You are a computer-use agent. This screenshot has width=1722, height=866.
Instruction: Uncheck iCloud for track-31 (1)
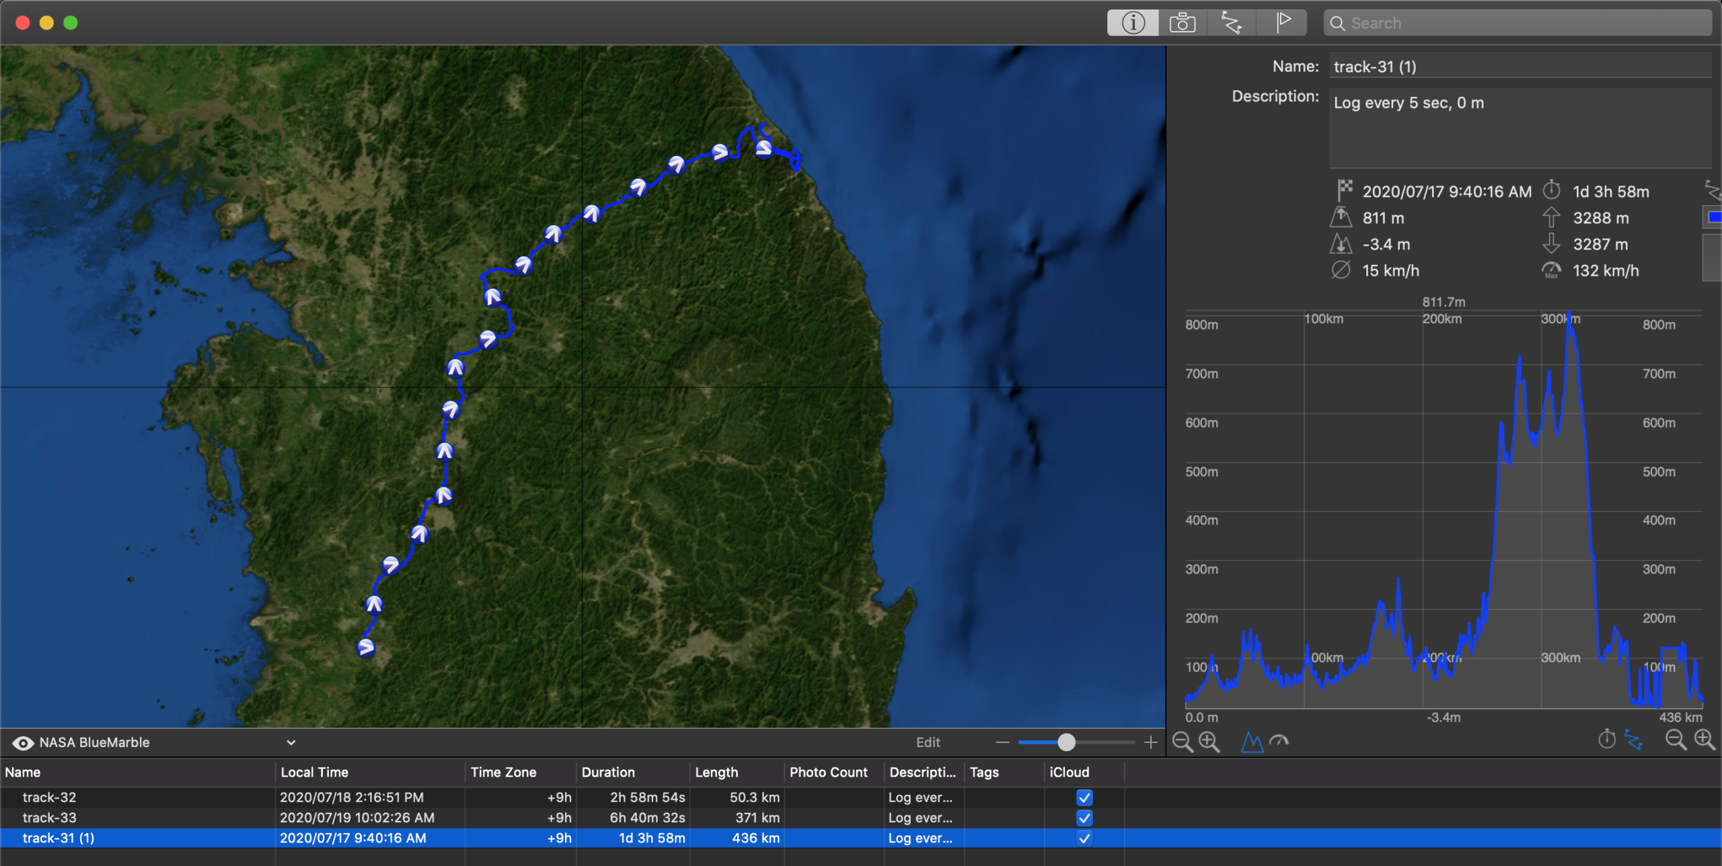click(1084, 838)
